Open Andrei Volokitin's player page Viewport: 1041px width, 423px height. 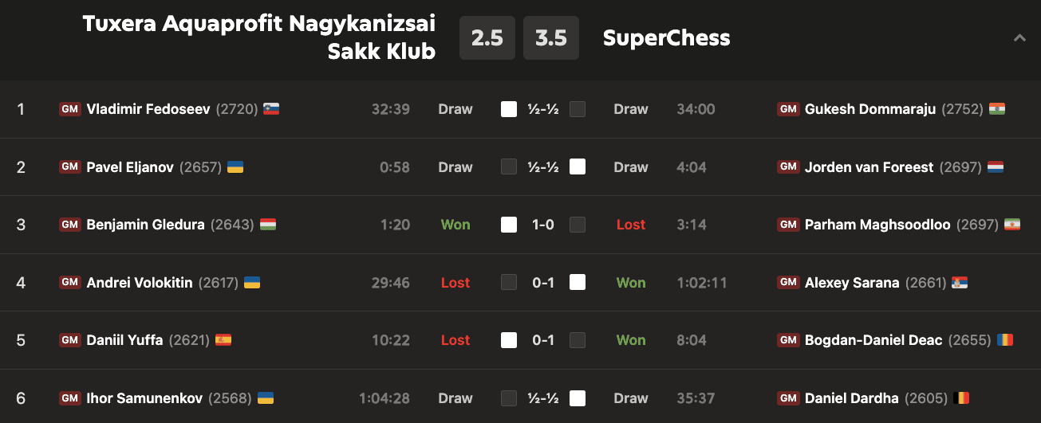click(140, 283)
